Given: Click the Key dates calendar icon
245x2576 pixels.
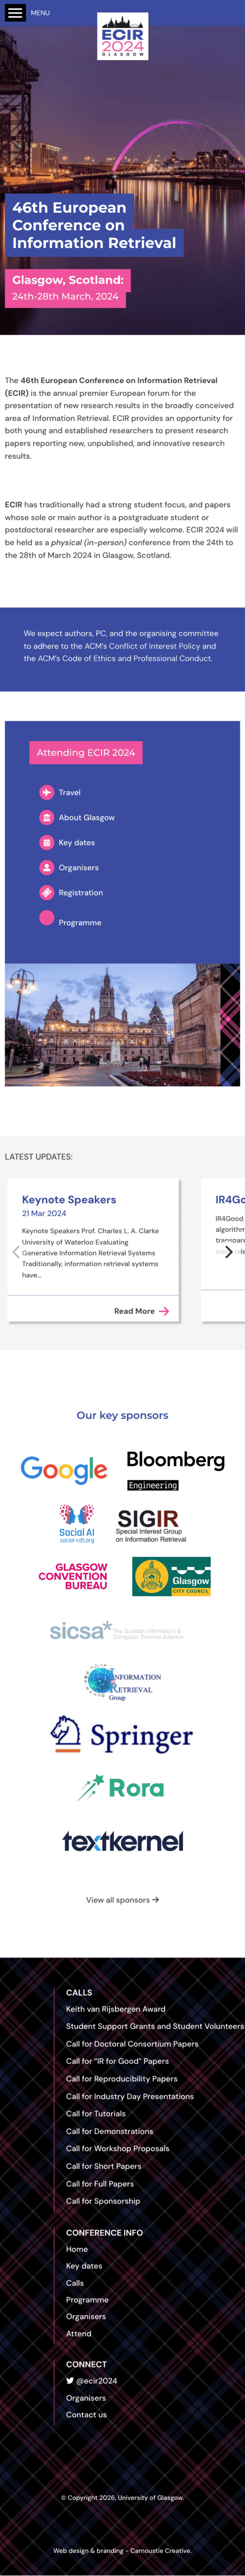Looking at the screenshot, I should [x=47, y=842].
